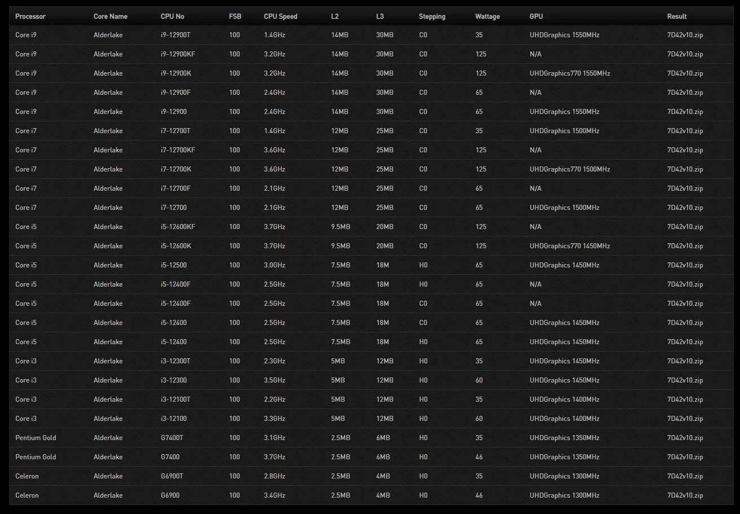Click the 1.4GHz speed for i9-12900T
Screen dimensions: 740x514
[275, 35]
